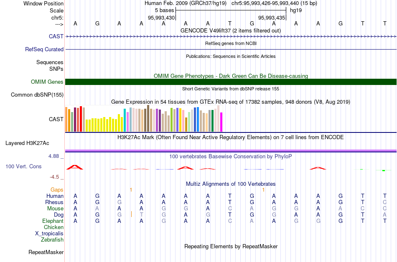397x262 pixels.
Task: Click the cyan bar in GTEx chart
Action: pyautogui.click(x=125, y=120)
